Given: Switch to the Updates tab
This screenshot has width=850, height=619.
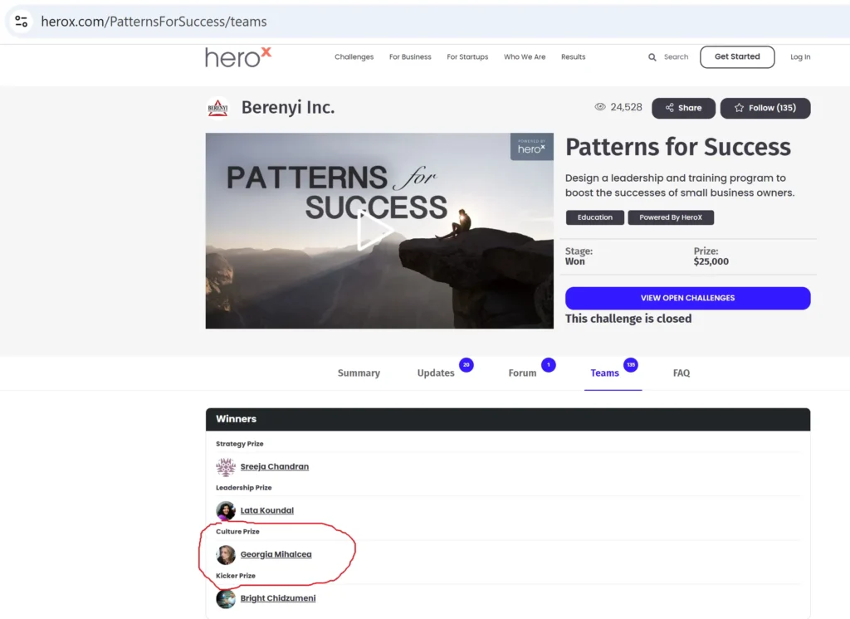Looking at the screenshot, I should [436, 373].
